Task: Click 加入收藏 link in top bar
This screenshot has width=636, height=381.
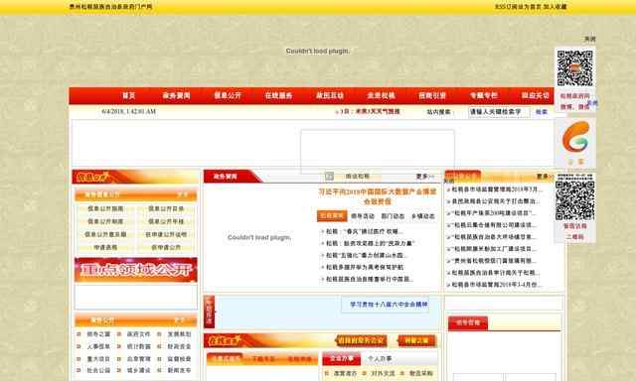Action: [x=555, y=7]
